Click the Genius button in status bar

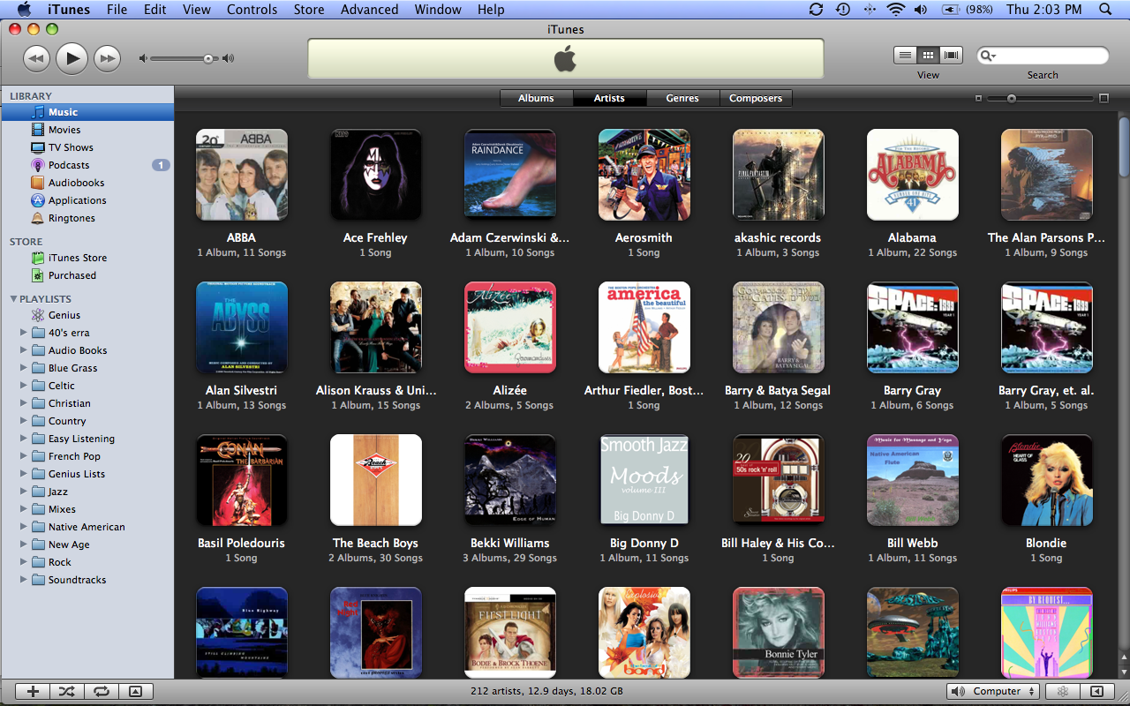pos(1064,692)
